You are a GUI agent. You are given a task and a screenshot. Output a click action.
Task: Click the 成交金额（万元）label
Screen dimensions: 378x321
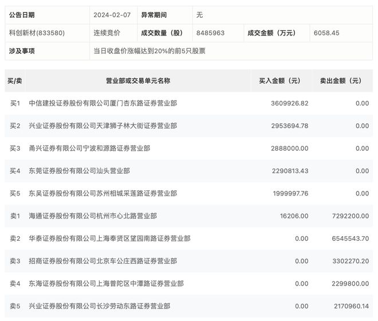tap(271, 33)
